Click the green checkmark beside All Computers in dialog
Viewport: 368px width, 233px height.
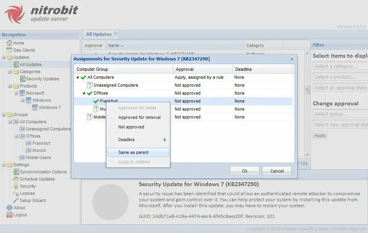(x=83, y=78)
